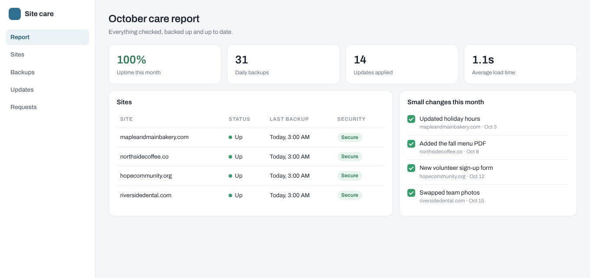Screen dimensions: 590x278
Task: Click the Secure badge for hopecommunity.org
Action: pos(350,176)
